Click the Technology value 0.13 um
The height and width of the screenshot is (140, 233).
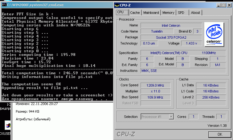click(149, 43)
